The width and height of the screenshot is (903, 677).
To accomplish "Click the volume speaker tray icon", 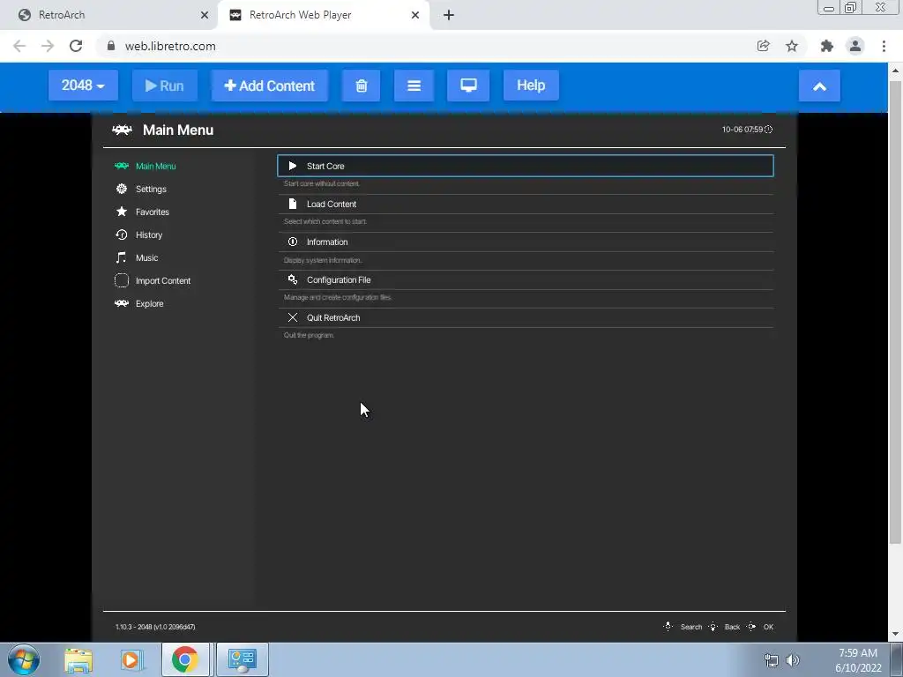I will coord(793,660).
